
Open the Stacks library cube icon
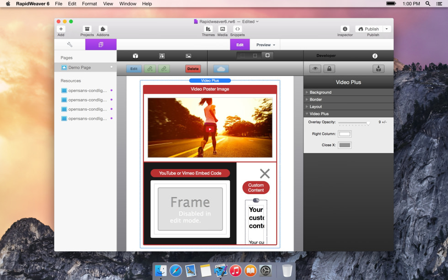(x=135, y=56)
